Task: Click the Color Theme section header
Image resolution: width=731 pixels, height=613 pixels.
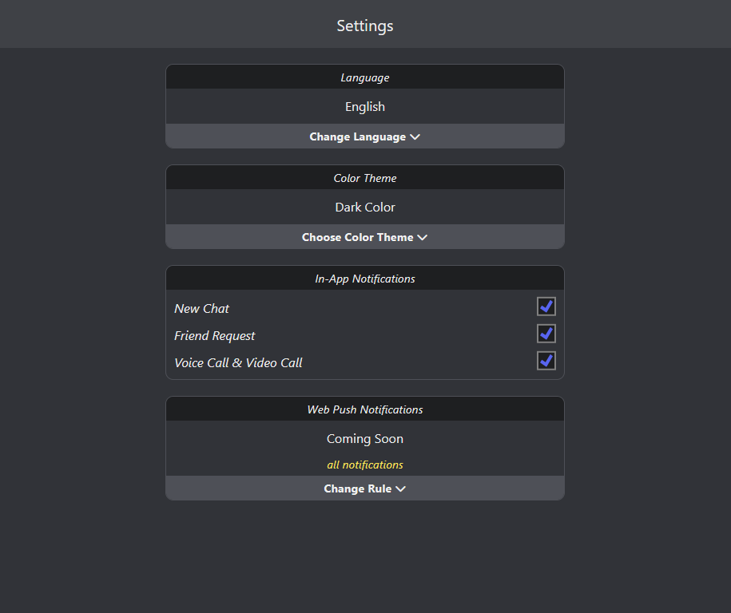Action: 365,178
